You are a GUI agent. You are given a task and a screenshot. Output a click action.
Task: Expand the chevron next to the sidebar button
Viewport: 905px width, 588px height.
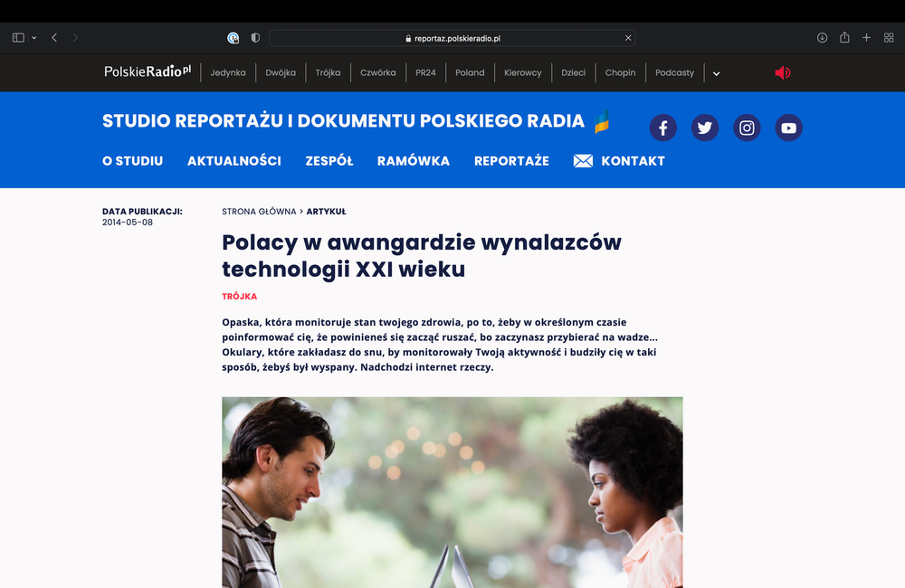33,37
